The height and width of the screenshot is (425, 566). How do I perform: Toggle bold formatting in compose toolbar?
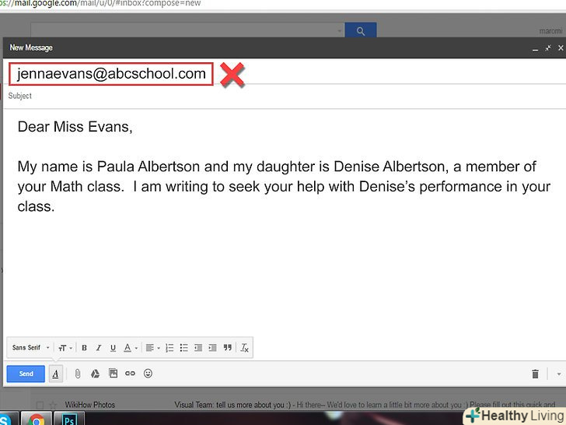84,348
